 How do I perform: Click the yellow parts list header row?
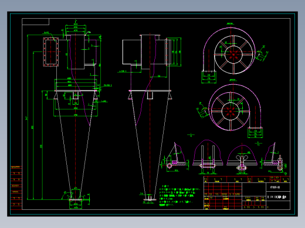[247, 179]
